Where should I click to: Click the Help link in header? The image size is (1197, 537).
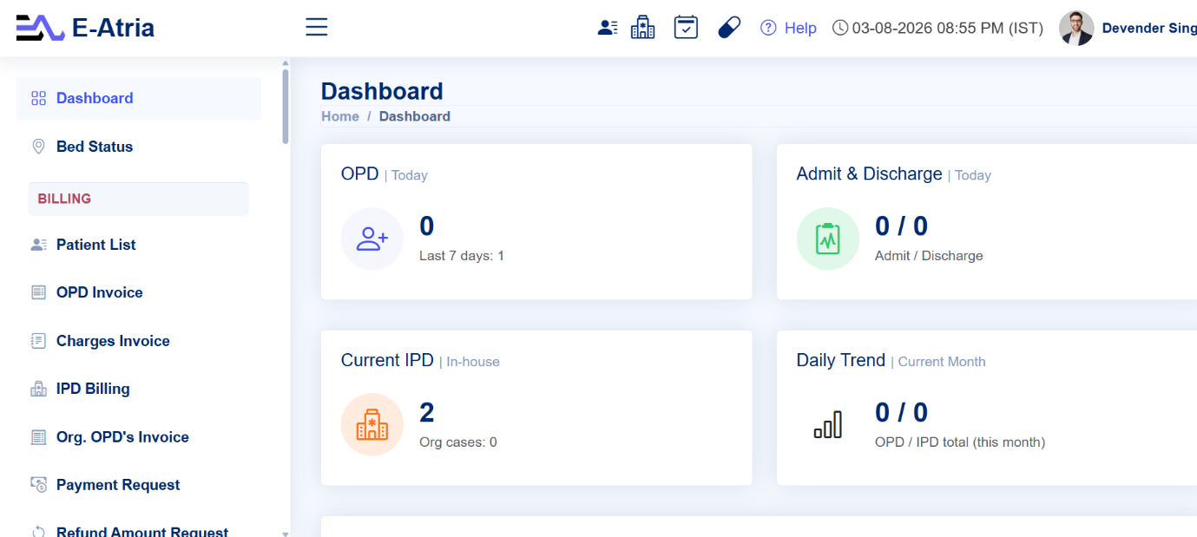tap(800, 28)
